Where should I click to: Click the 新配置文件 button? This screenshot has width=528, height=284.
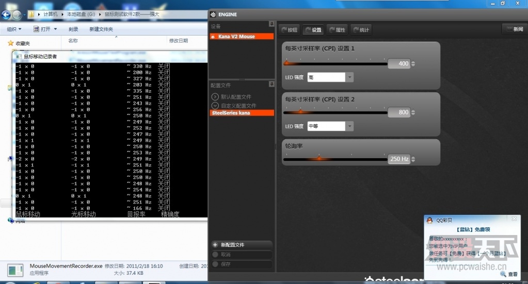(x=241, y=245)
